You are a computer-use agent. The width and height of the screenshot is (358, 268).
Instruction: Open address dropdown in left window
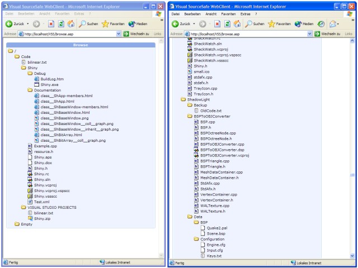point(119,34)
